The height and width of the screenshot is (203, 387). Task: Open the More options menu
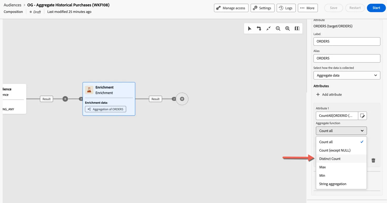(308, 8)
